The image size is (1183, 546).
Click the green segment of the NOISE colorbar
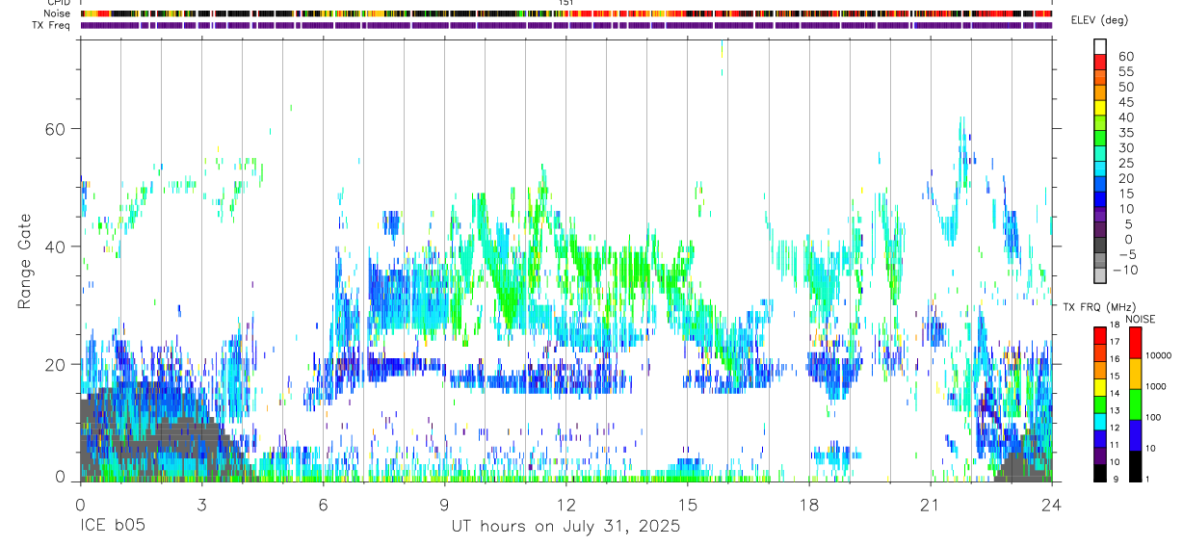coord(1135,403)
